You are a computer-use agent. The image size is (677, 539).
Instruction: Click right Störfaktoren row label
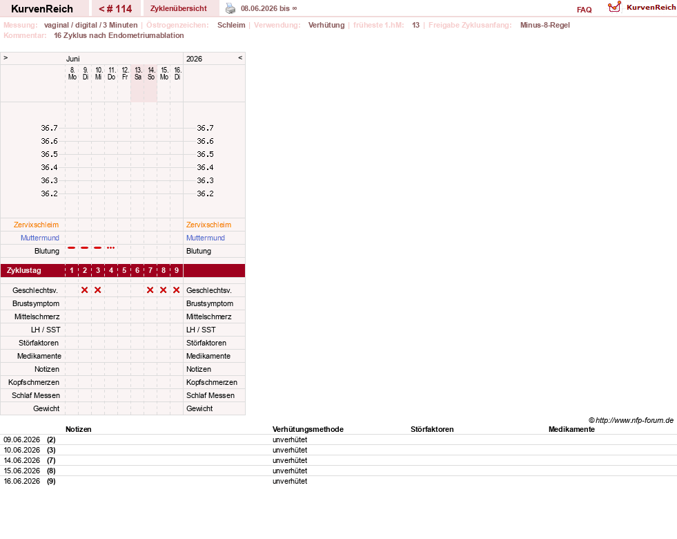[206, 343]
